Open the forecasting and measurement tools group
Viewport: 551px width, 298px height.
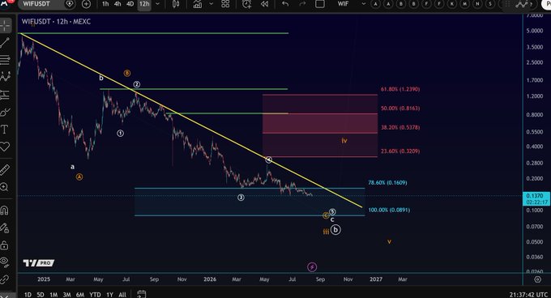(x=5, y=94)
